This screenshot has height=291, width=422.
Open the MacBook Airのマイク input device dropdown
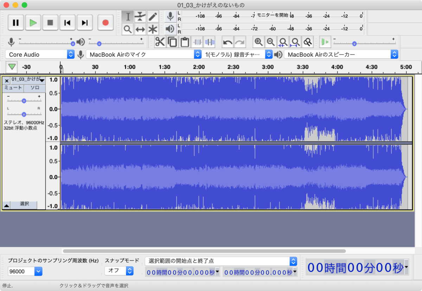tap(143, 55)
